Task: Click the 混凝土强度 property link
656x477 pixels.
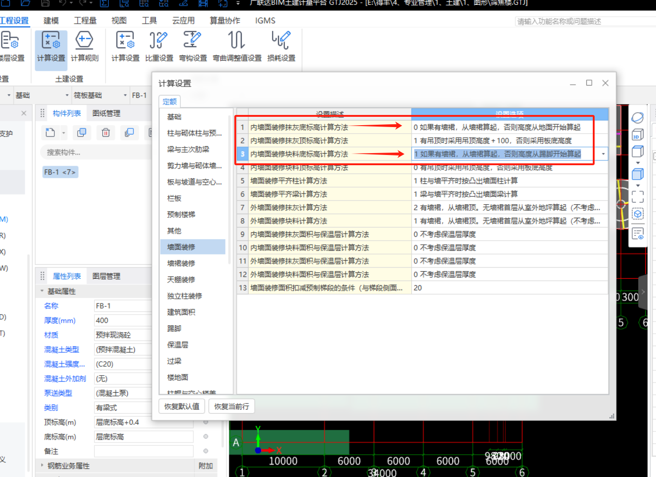Action: pos(65,364)
